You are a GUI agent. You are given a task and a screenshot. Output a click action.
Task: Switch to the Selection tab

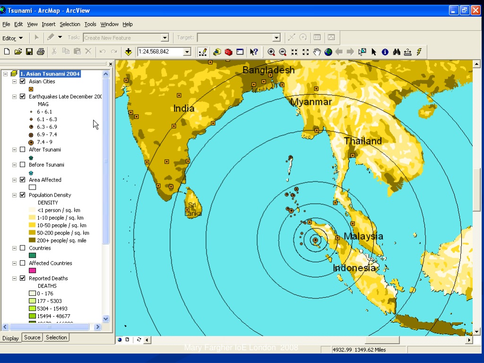click(56, 337)
